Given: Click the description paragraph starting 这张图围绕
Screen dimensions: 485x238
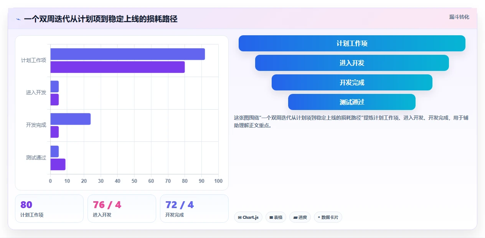Looking at the screenshot, I should 351,121.
